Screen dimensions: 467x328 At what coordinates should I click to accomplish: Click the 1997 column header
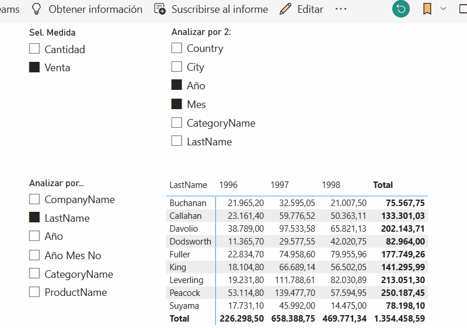(280, 185)
